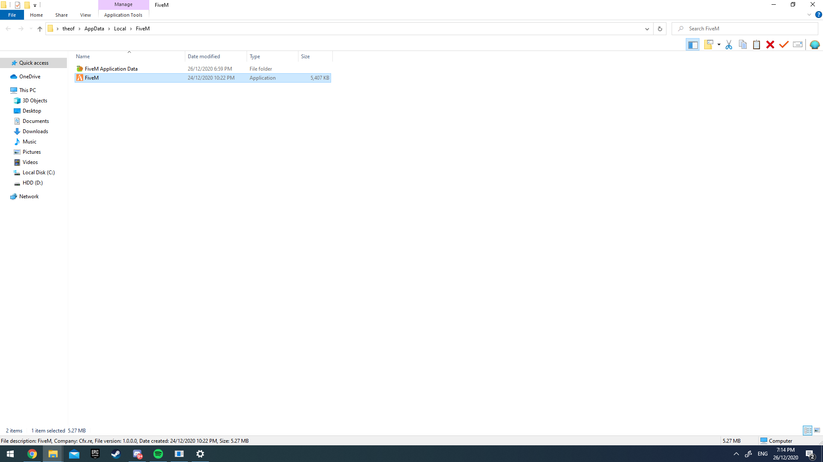The image size is (823, 462).
Task: Select the FiveM Application Data folder
Action: [x=203, y=69]
